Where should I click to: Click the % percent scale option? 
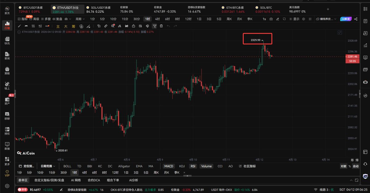point(350,166)
